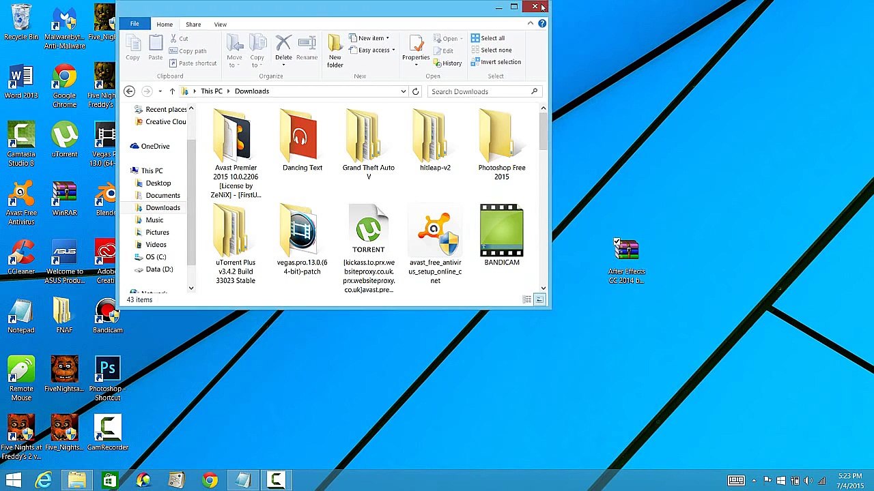Switch to the Home ribbon tab
This screenshot has width=874, height=491.
click(165, 25)
